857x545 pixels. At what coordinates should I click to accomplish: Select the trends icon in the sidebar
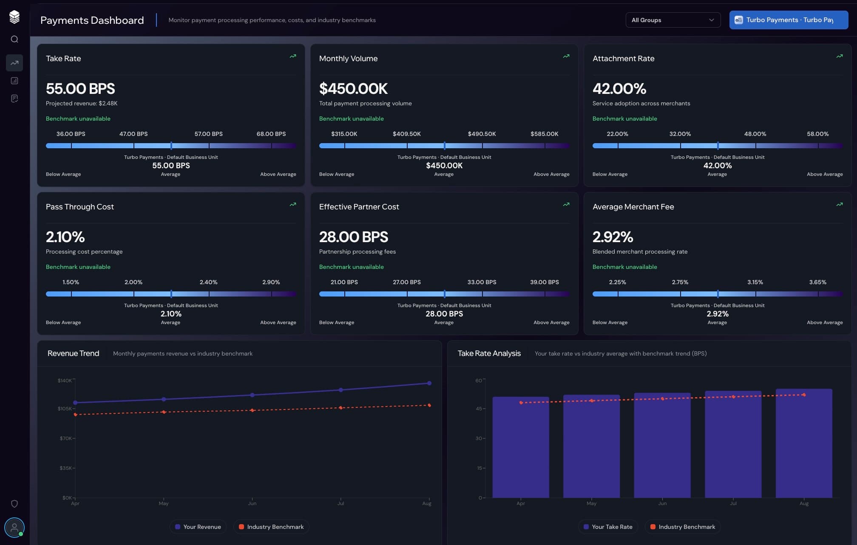click(x=14, y=62)
